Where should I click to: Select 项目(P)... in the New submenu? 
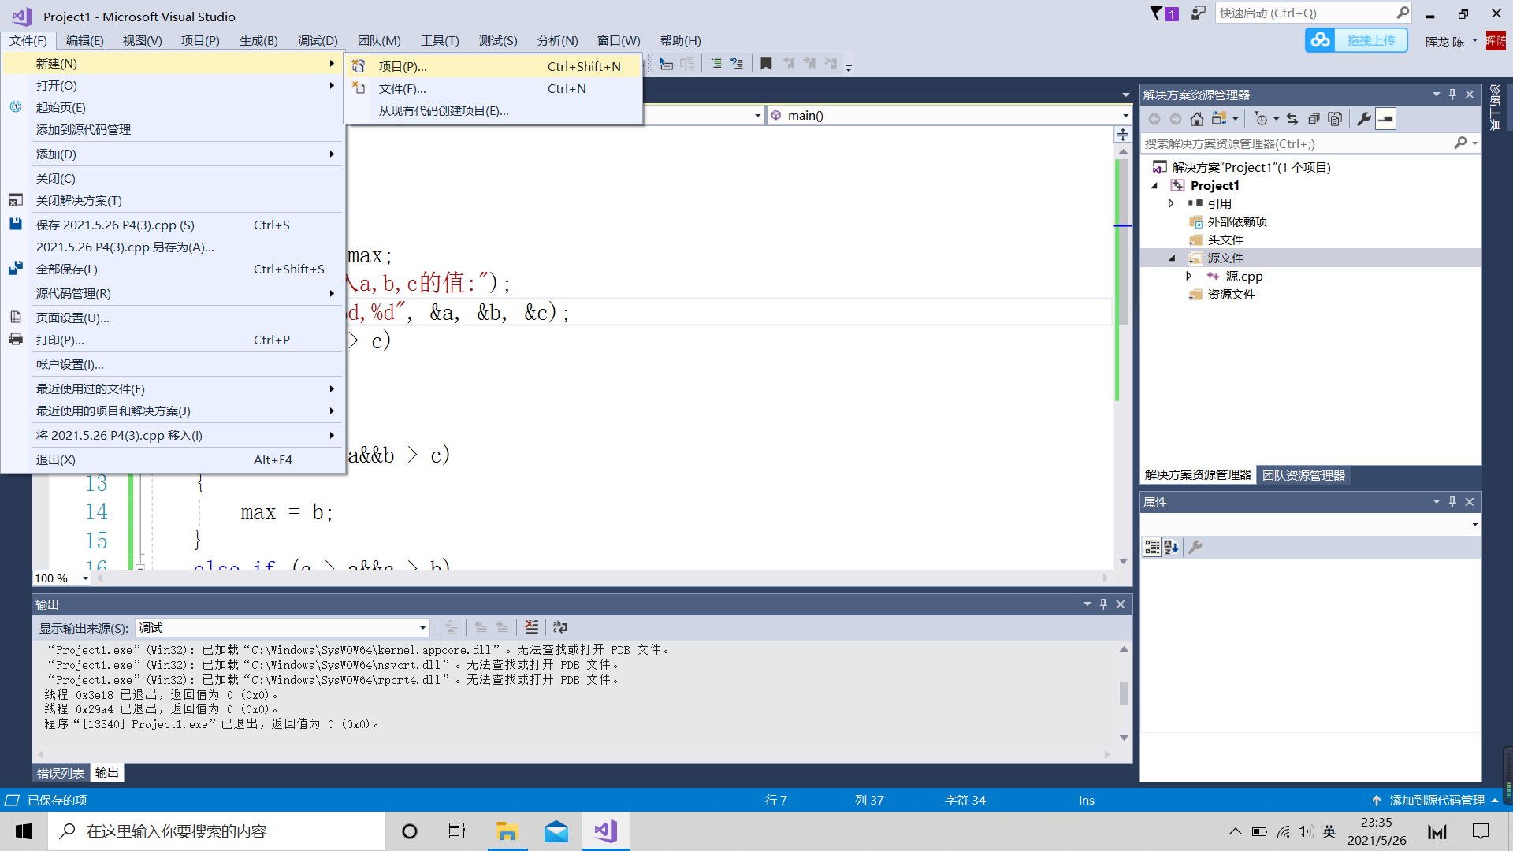point(403,66)
